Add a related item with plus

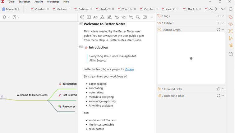coord(219,23)
